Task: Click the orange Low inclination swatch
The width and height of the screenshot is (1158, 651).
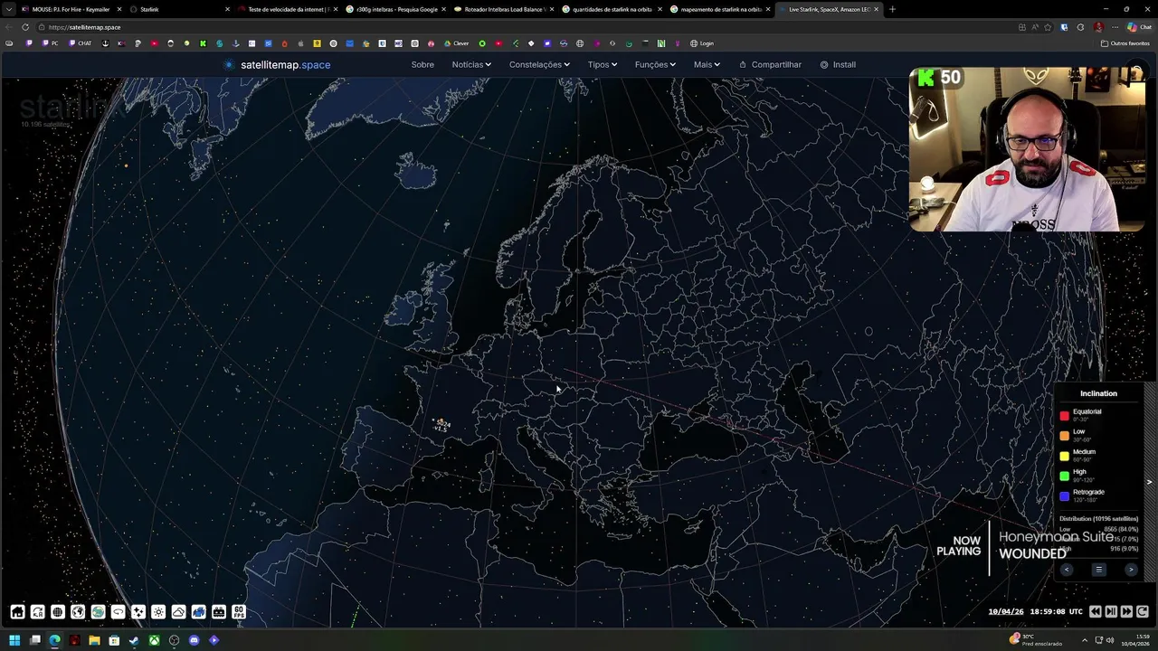Action: click(x=1064, y=436)
